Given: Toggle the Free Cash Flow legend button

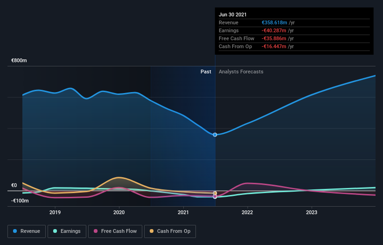Looking at the screenshot, I should tap(115, 231).
